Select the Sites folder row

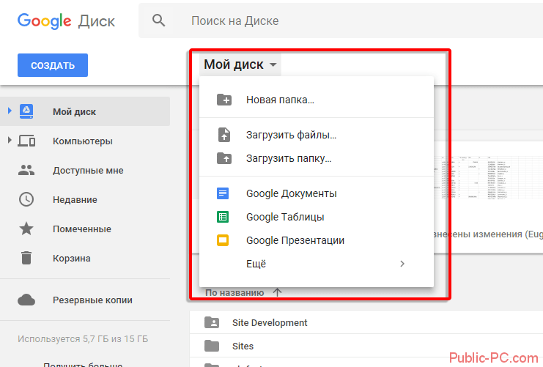click(x=366, y=346)
